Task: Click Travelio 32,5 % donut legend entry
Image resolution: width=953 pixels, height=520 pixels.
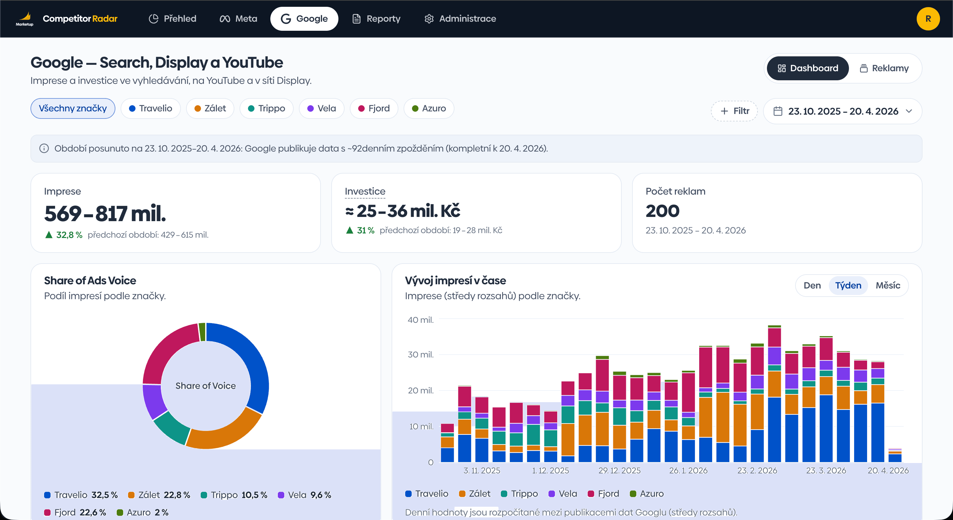Action: [81, 495]
